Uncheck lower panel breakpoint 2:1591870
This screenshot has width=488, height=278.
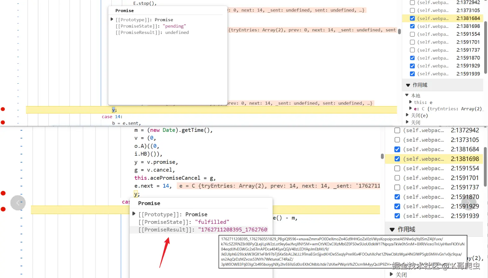[x=397, y=197]
